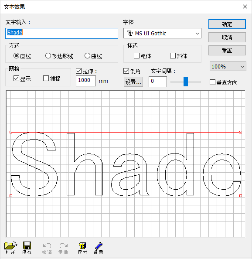This screenshot has height=259, width=252.
Task: Enable the 粗体 bold checkbox
Action: pos(136,56)
